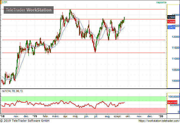Click the febr. label on the time axis

click(46, 117)
